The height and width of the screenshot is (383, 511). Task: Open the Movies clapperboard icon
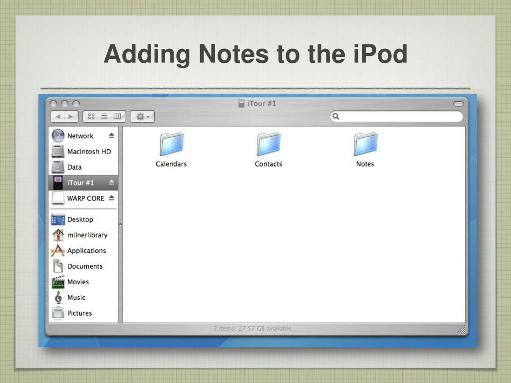(58, 282)
